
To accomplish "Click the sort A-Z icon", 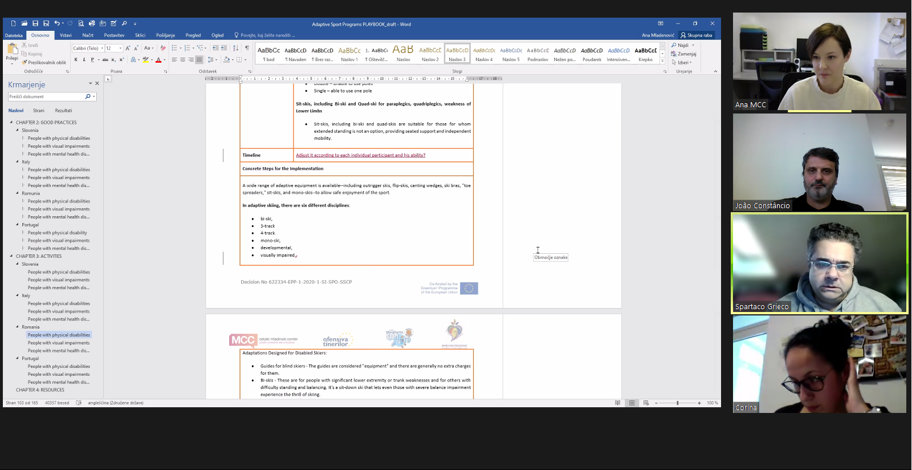I will click(x=235, y=48).
